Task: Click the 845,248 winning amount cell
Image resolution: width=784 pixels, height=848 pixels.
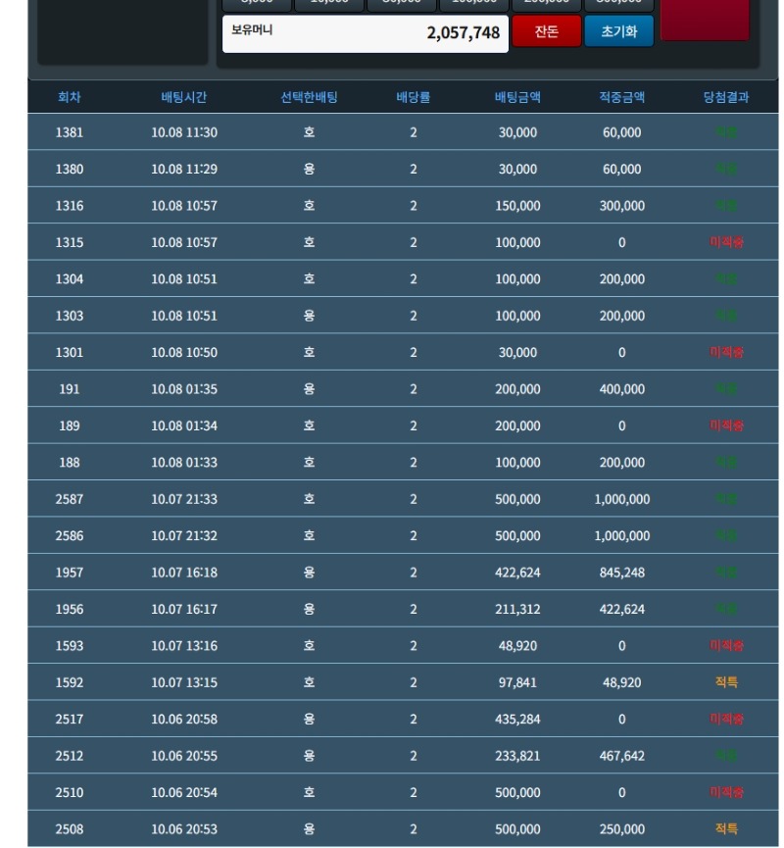Action: [621, 573]
